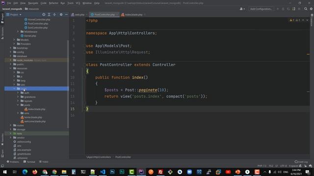Hide the Project tool window
The image size is (314, 176).
pos(67,15)
